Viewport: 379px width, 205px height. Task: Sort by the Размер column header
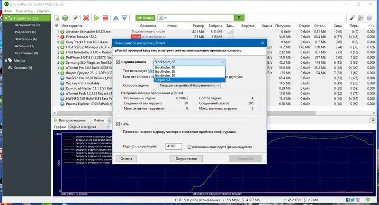pyautogui.click(x=198, y=26)
